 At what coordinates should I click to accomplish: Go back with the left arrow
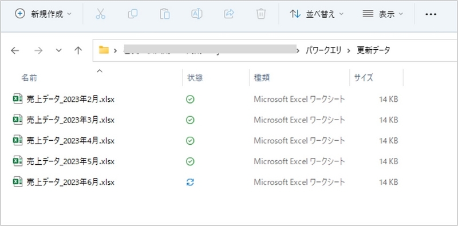[15, 50]
